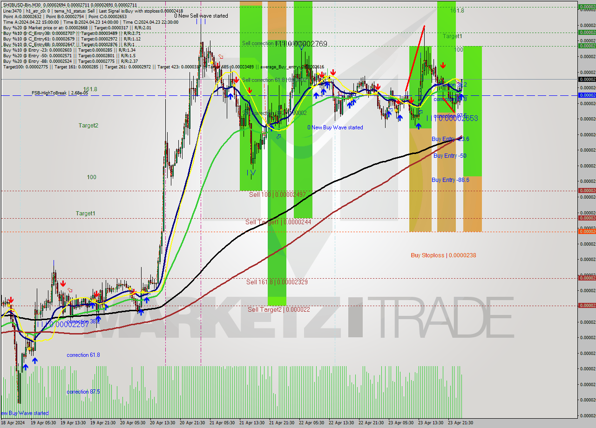Click the '0 New Sell wave started' label
The width and height of the screenshot is (596, 428).
(x=201, y=16)
